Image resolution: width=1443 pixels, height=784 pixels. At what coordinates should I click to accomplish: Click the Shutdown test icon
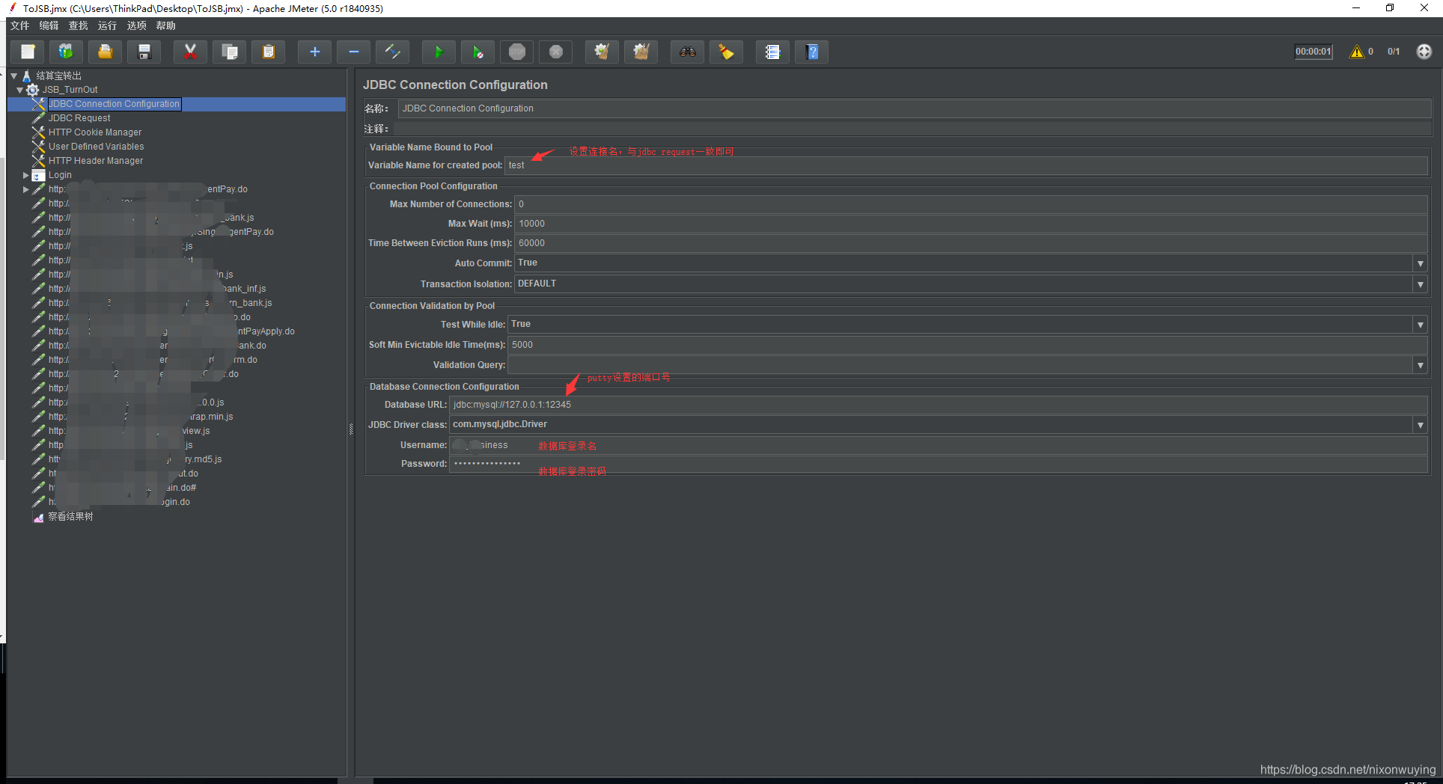click(x=556, y=52)
